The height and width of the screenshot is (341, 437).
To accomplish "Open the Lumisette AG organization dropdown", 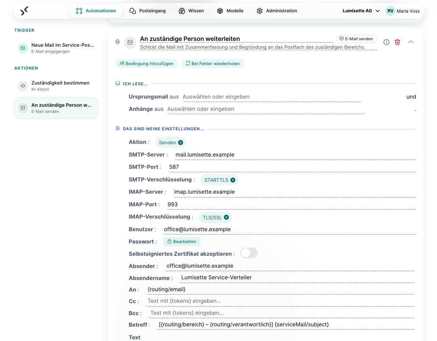I will [x=361, y=11].
